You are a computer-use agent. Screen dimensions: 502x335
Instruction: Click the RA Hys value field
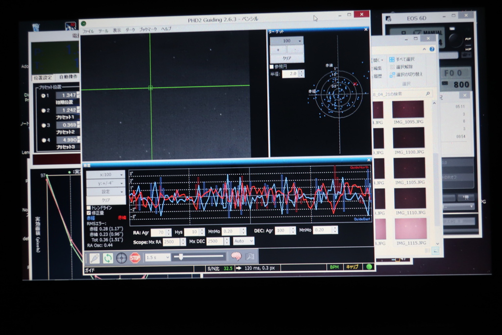pyautogui.click(x=192, y=232)
